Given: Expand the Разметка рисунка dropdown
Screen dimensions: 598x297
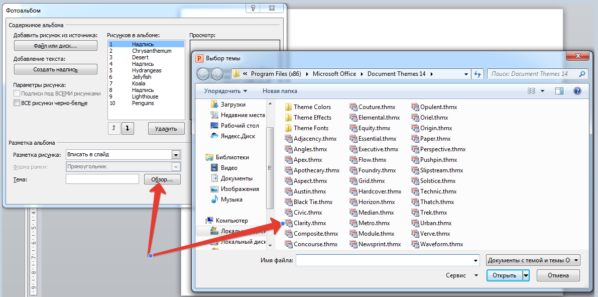Looking at the screenshot, I should click(x=175, y=155).
